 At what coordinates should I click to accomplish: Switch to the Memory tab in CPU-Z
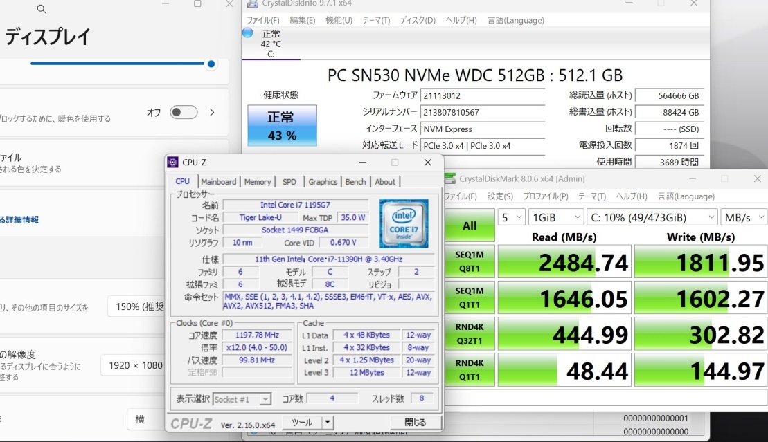[x=258, y=181]
